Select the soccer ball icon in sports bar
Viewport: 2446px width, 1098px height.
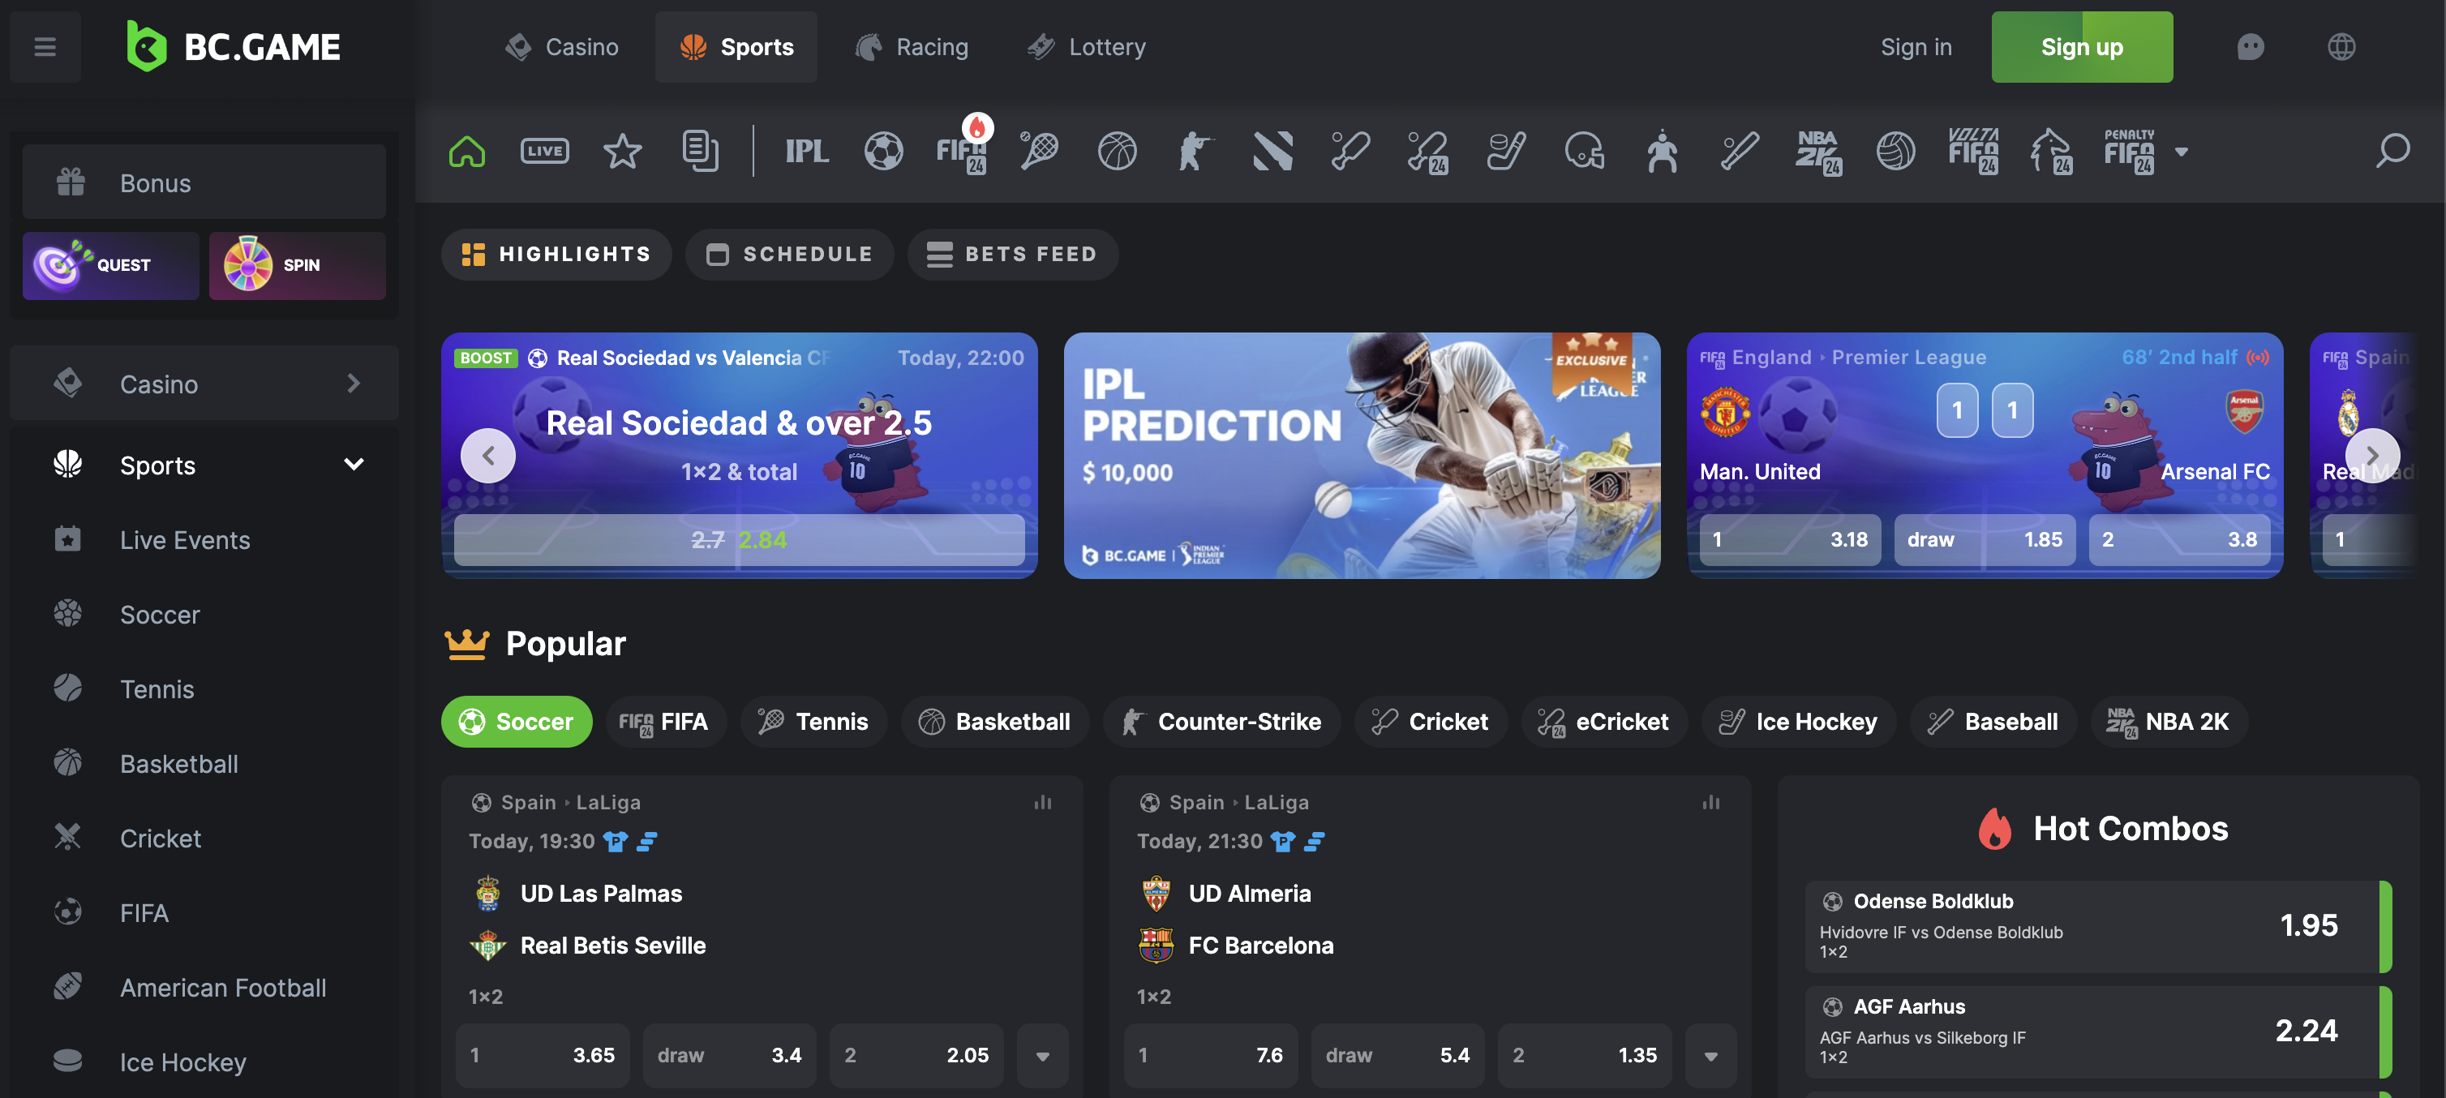pos(883,150)
